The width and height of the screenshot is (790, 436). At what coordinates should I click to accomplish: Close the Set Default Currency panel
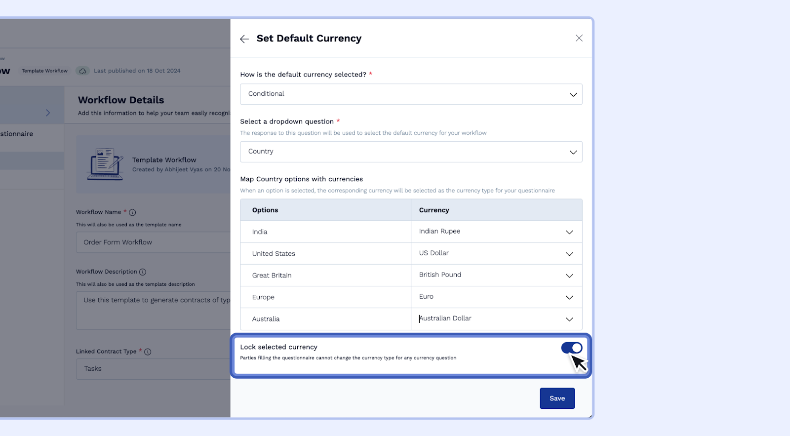click(579, 39)
